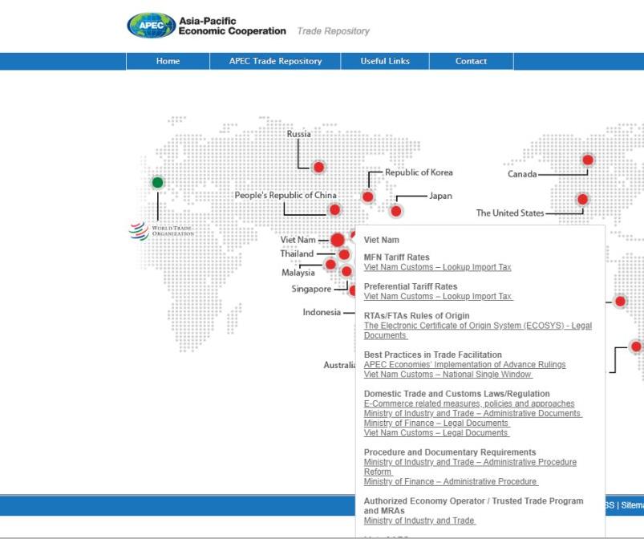The height and width of the screenshot is (539, 644).
Task: Click the Japan map label
Action: 441,196
